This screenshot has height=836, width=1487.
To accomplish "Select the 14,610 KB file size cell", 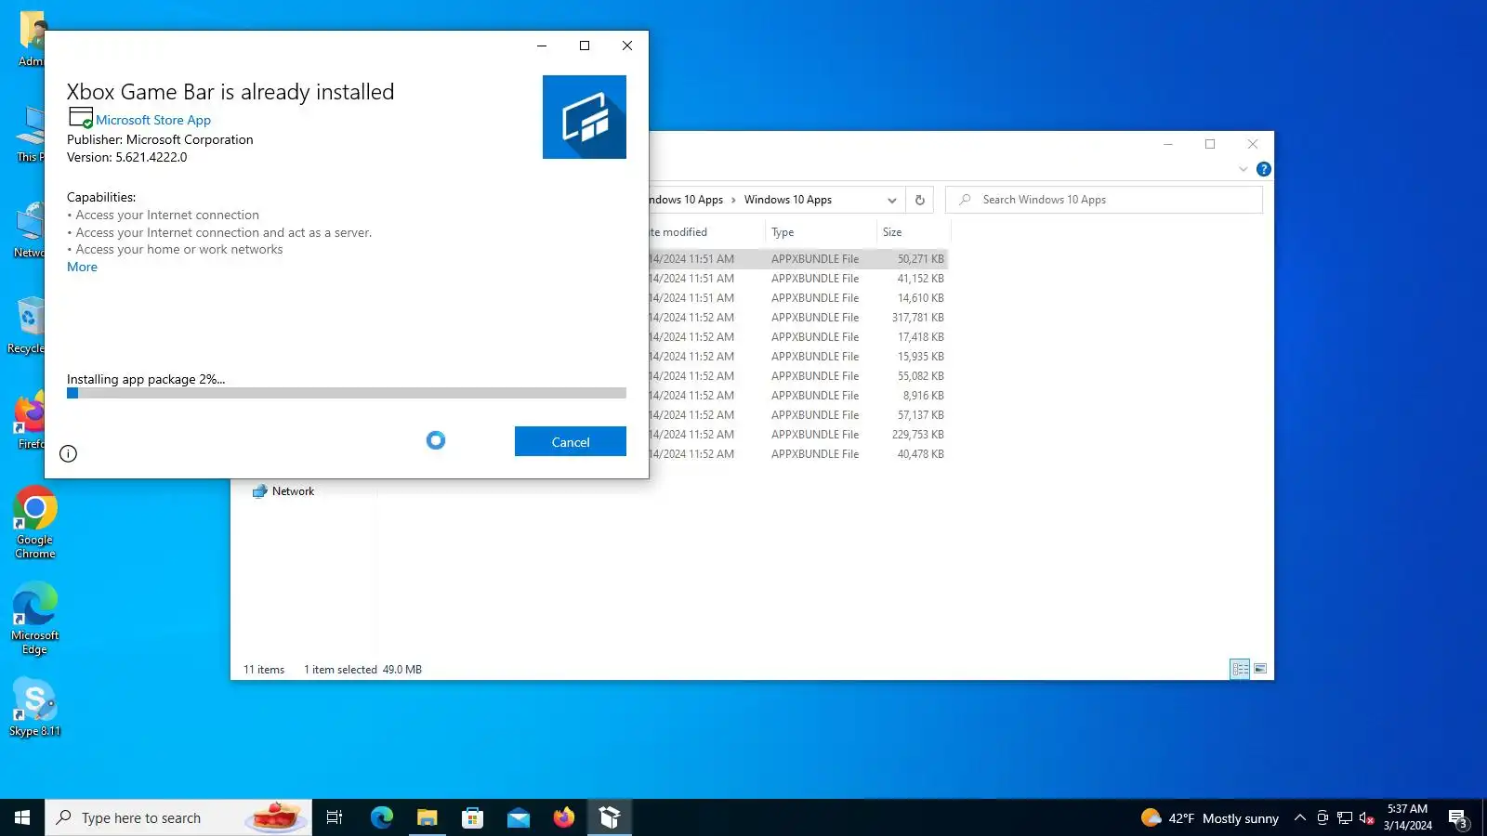I will coord(920,298).
